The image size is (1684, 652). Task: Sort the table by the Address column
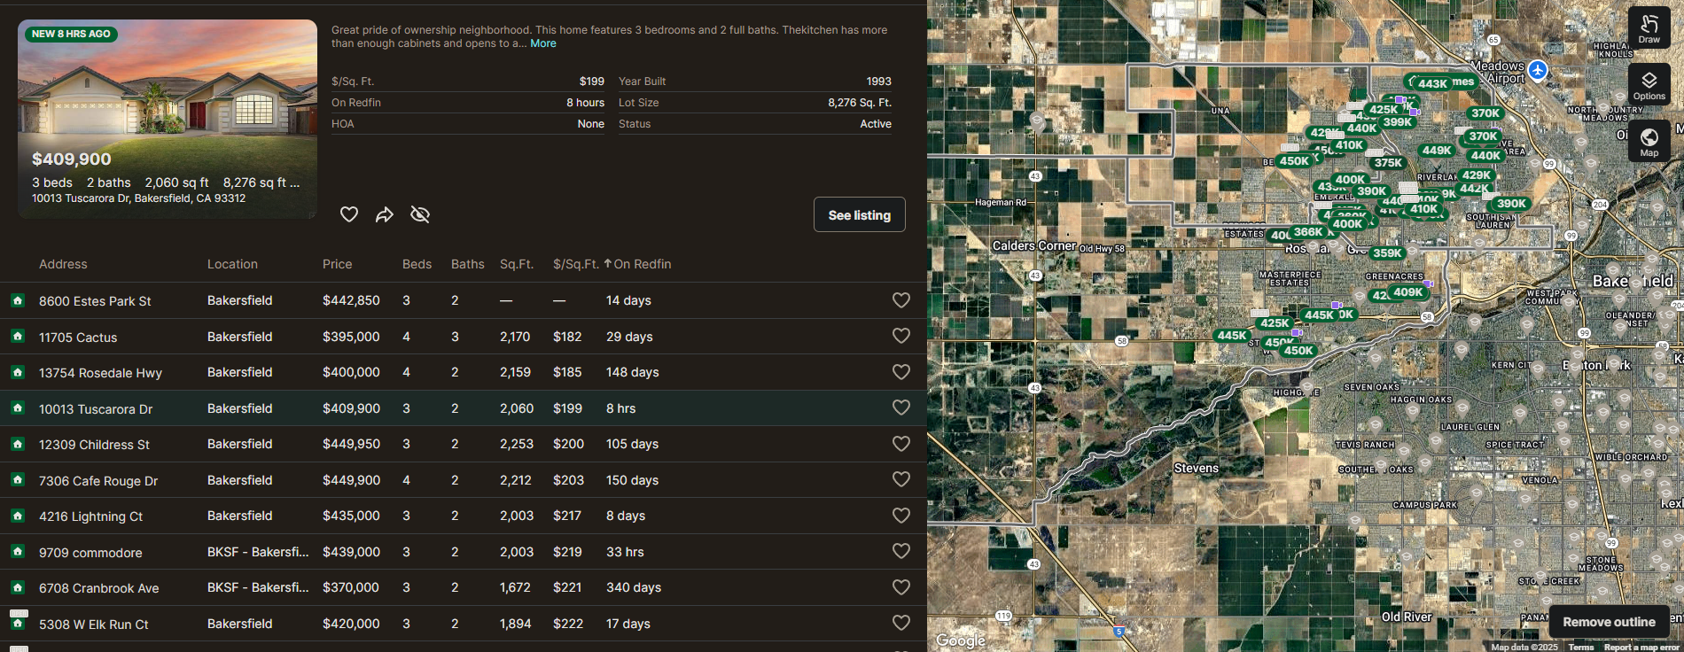coord(63,264)
